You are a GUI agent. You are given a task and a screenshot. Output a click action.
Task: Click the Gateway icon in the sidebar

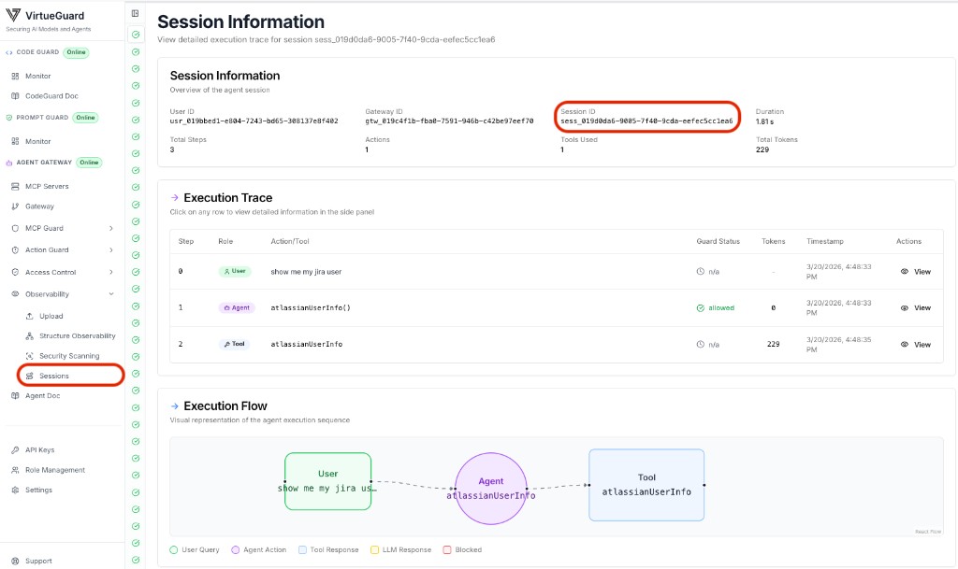[16, 206]
